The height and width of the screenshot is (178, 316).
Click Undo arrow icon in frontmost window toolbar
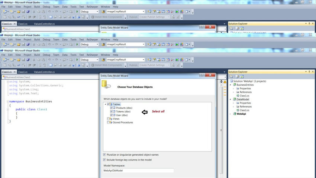[49, 60]
